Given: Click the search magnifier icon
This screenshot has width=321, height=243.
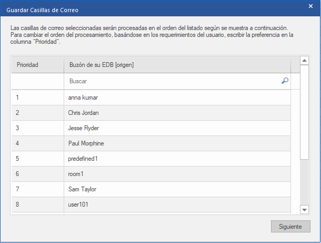Looking at the screenshot, I should coord(285,81).
